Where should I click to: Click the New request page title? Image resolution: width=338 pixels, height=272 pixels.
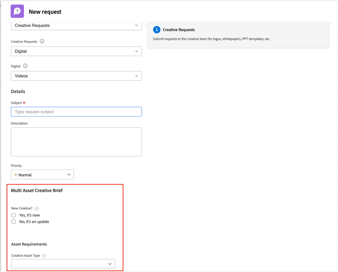pos(45,12)
